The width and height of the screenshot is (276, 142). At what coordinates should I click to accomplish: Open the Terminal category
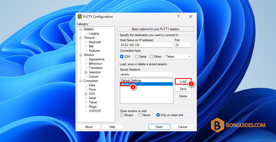pos(89,38)
